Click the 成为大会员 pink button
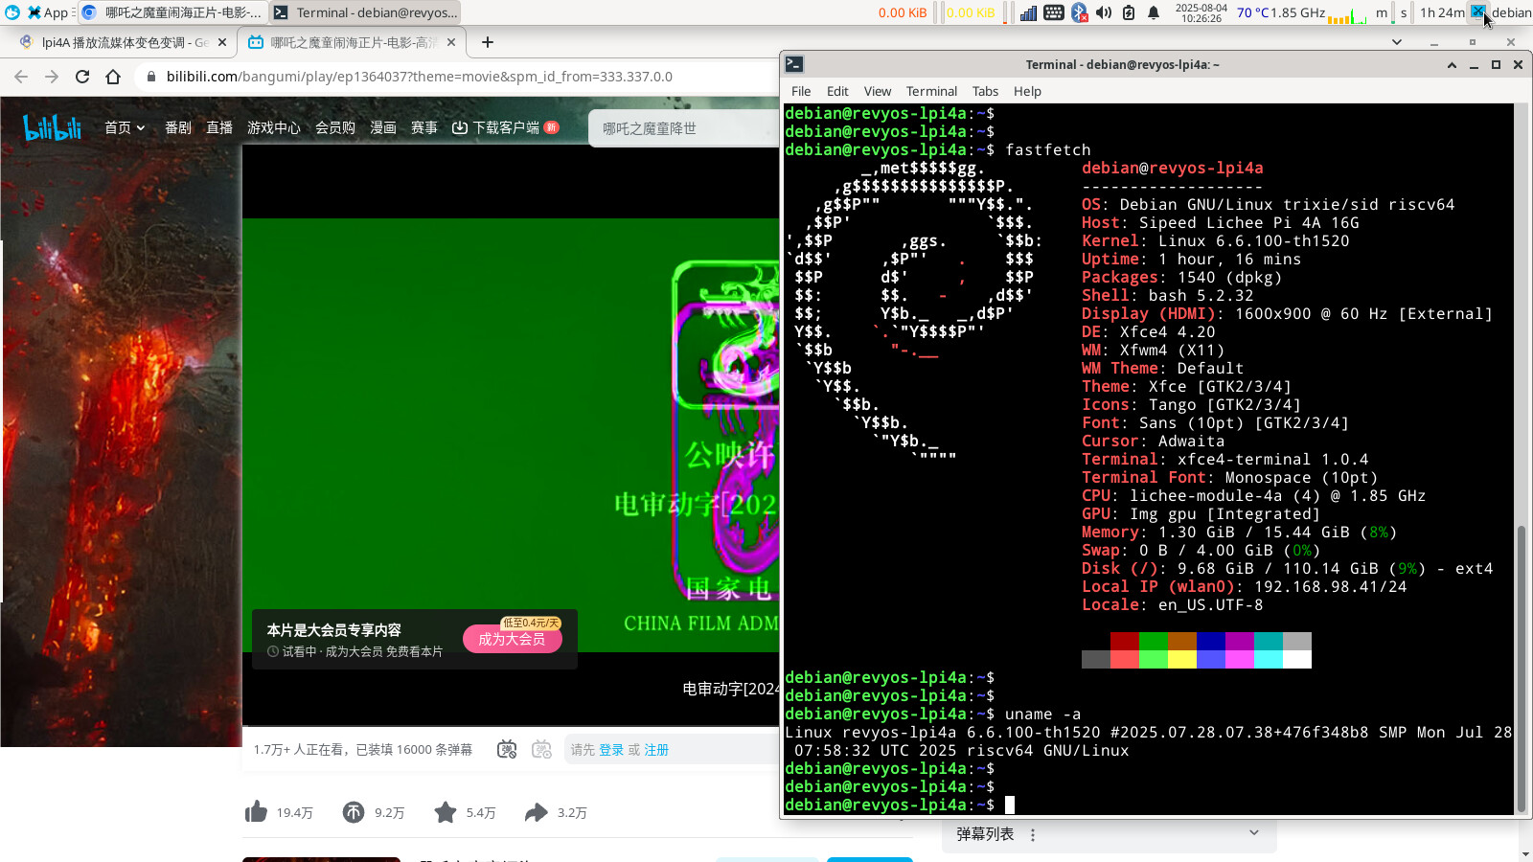1533x862 pixels. pos(512,639)
